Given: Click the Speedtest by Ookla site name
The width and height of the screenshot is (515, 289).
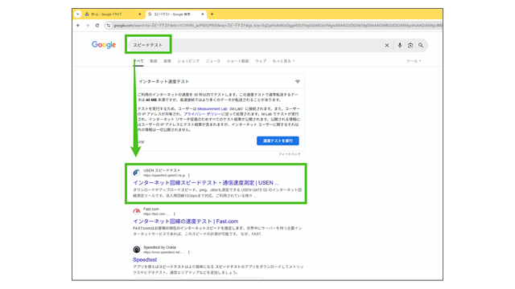Looking at the screenshot, I should pos(159,247).
